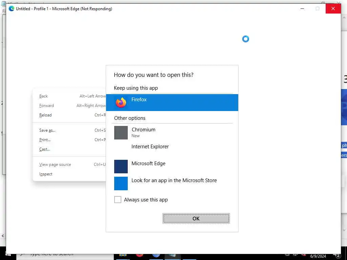Select Firefox in the open-with dialog
The width and height of the screenshot is (347, 260).
click(x=172, y=102)
